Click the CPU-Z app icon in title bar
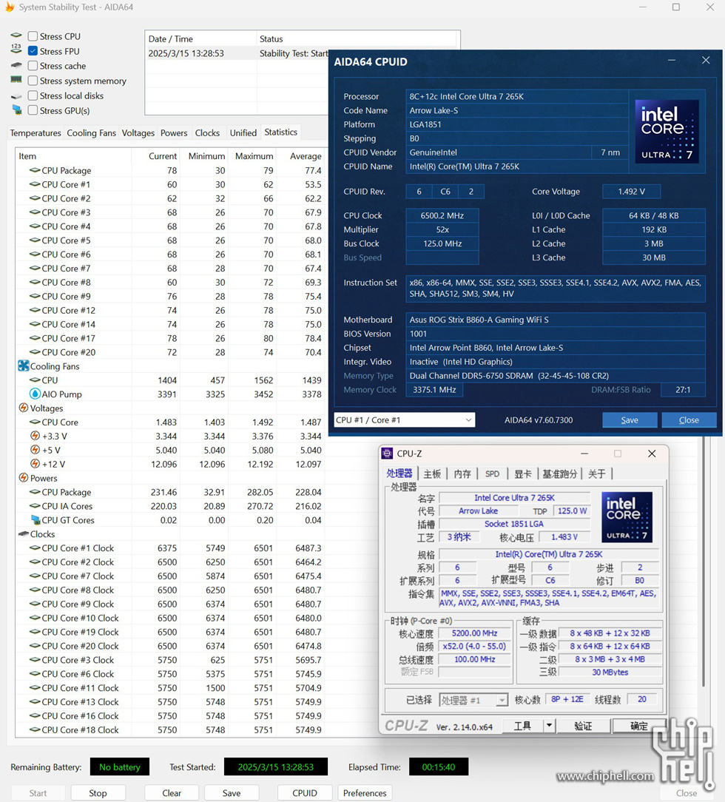 (x=388, y=454)
